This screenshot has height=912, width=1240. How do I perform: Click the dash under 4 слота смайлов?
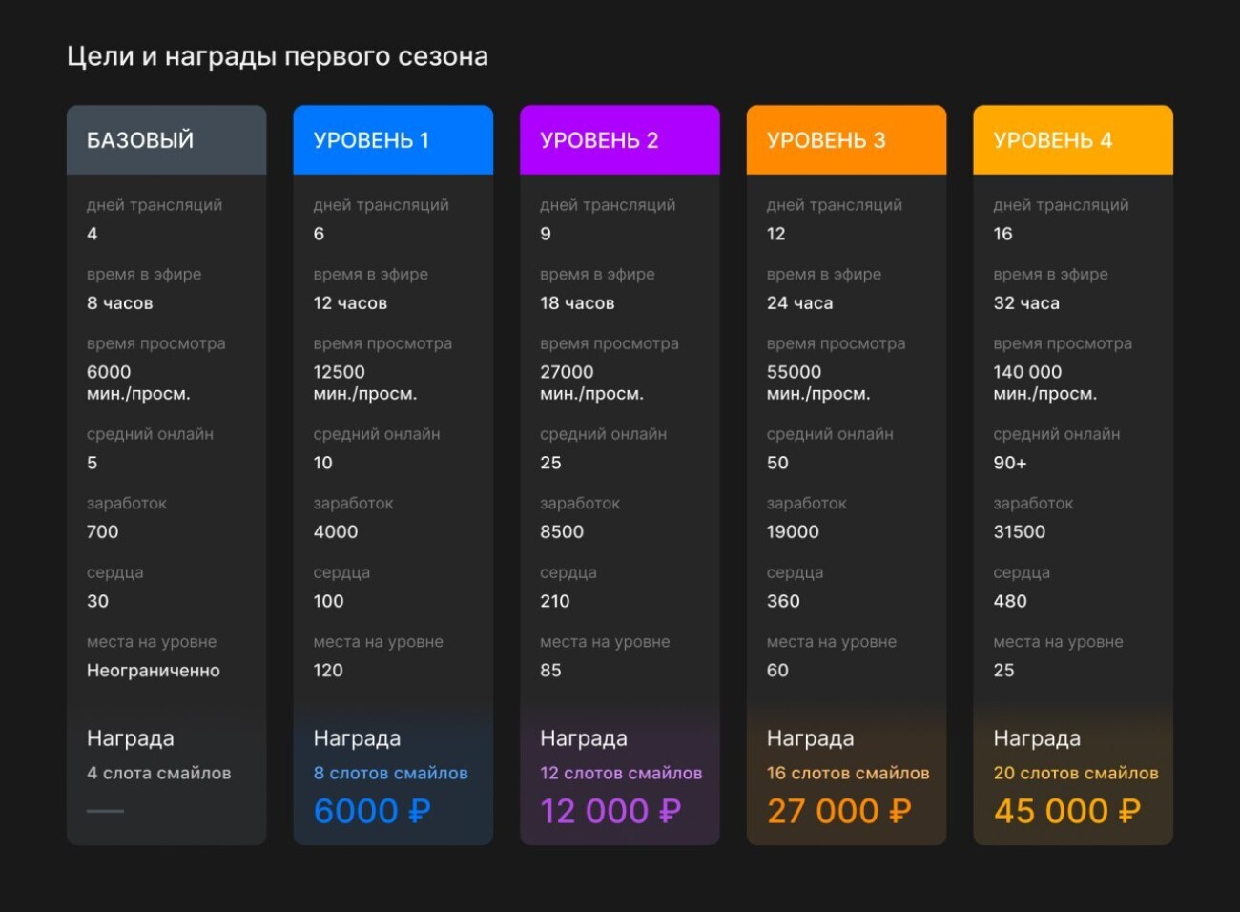click(x=105, y=812)
